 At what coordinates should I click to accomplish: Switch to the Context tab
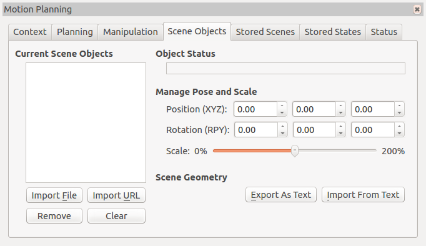(30, 32)
